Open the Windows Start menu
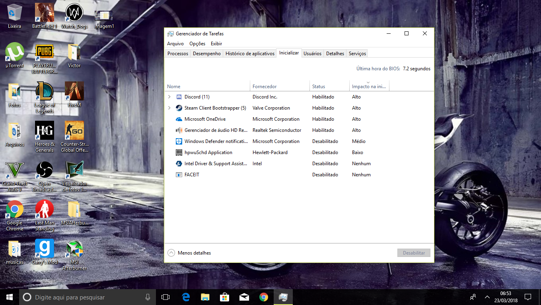541x305 pixels. point(10,297)
